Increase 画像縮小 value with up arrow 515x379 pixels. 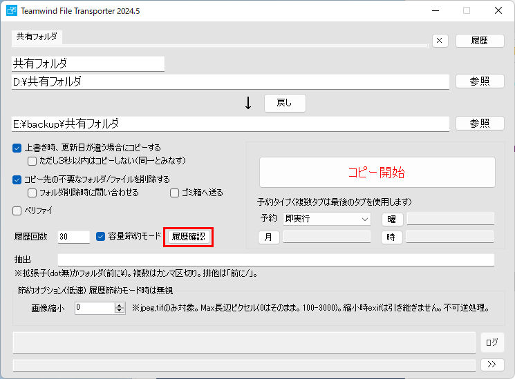[x=120, y=305]
